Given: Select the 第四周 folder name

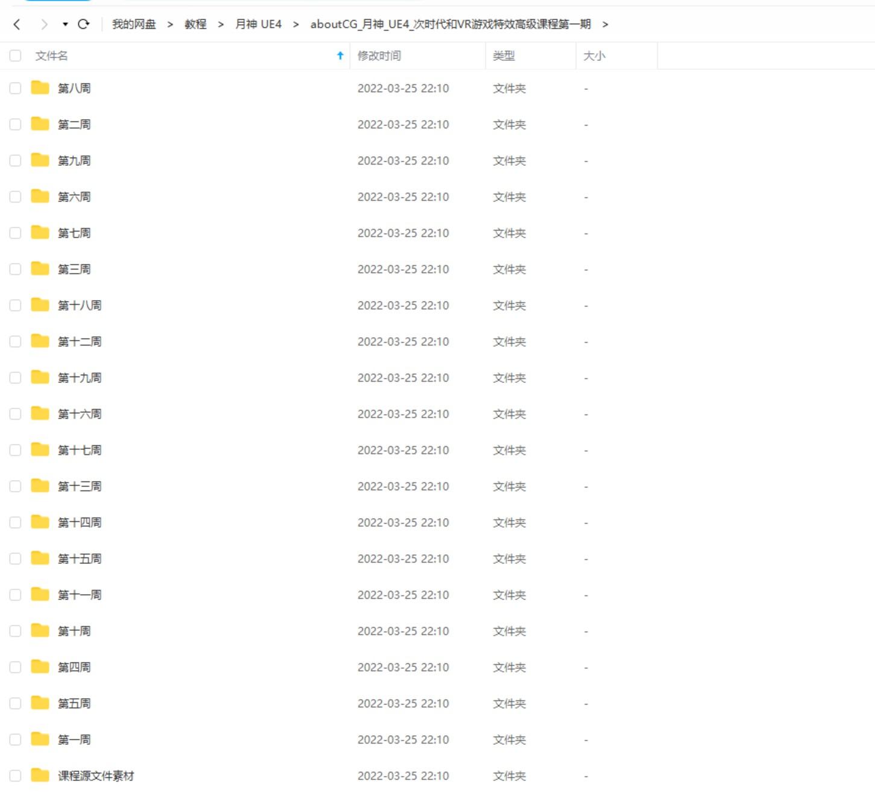Looking at the screenshot, I should 74,667.
